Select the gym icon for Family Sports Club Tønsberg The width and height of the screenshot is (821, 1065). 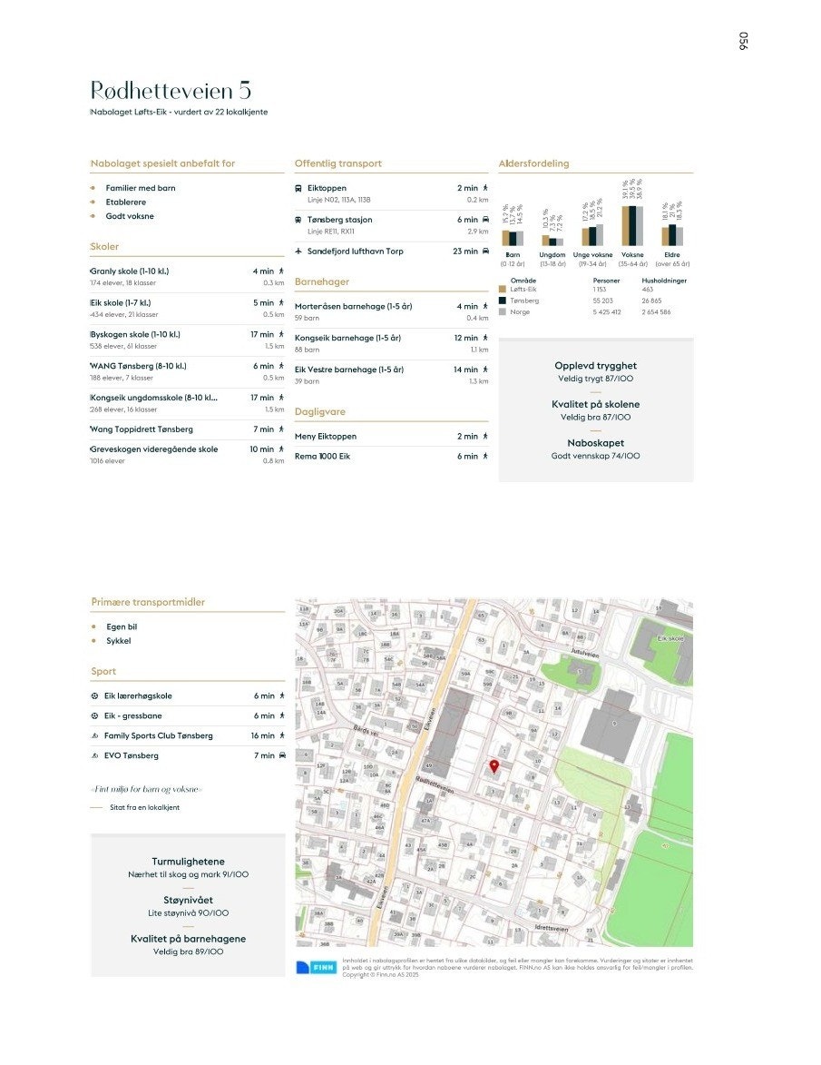(x=93, y=735)
